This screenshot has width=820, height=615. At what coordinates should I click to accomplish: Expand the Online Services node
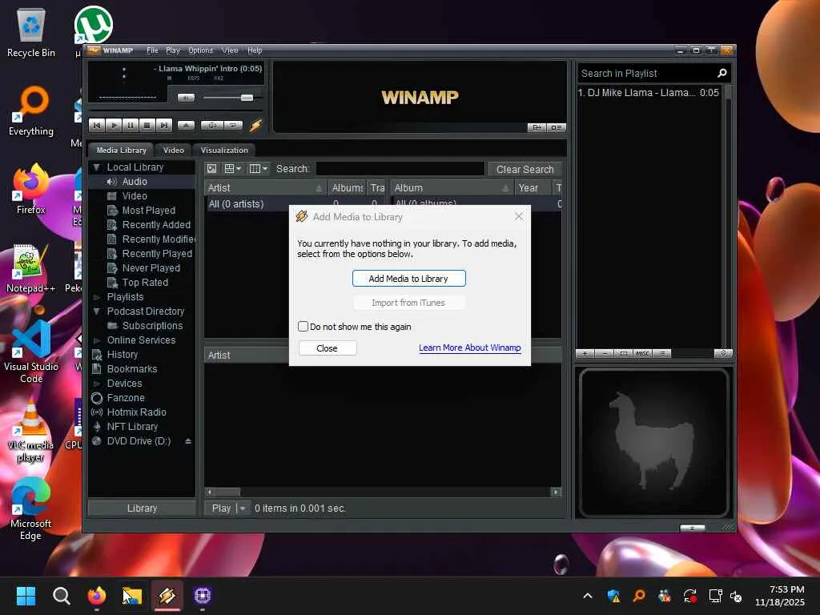[96, 340]
